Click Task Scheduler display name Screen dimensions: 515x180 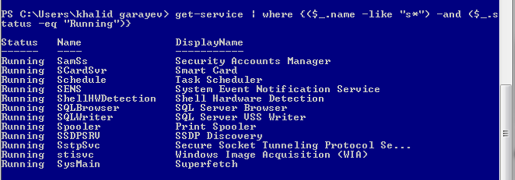coord(219,80)
